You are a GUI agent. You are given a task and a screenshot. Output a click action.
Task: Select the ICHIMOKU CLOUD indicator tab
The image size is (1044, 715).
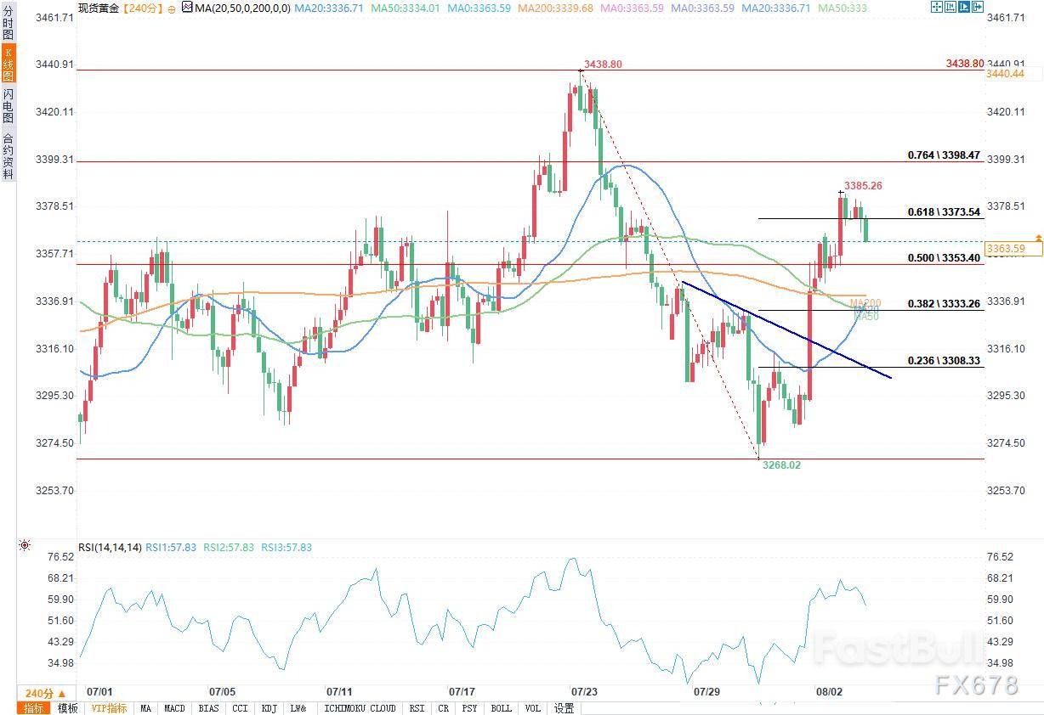point(360,708)
